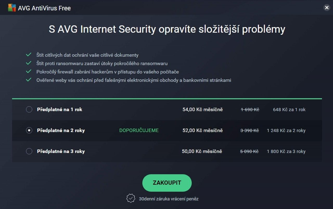Click the 1 248 Kč za 2 roky total

[x=286, y=131]
